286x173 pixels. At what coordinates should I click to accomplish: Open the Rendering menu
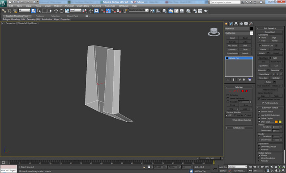pos(97,6)
